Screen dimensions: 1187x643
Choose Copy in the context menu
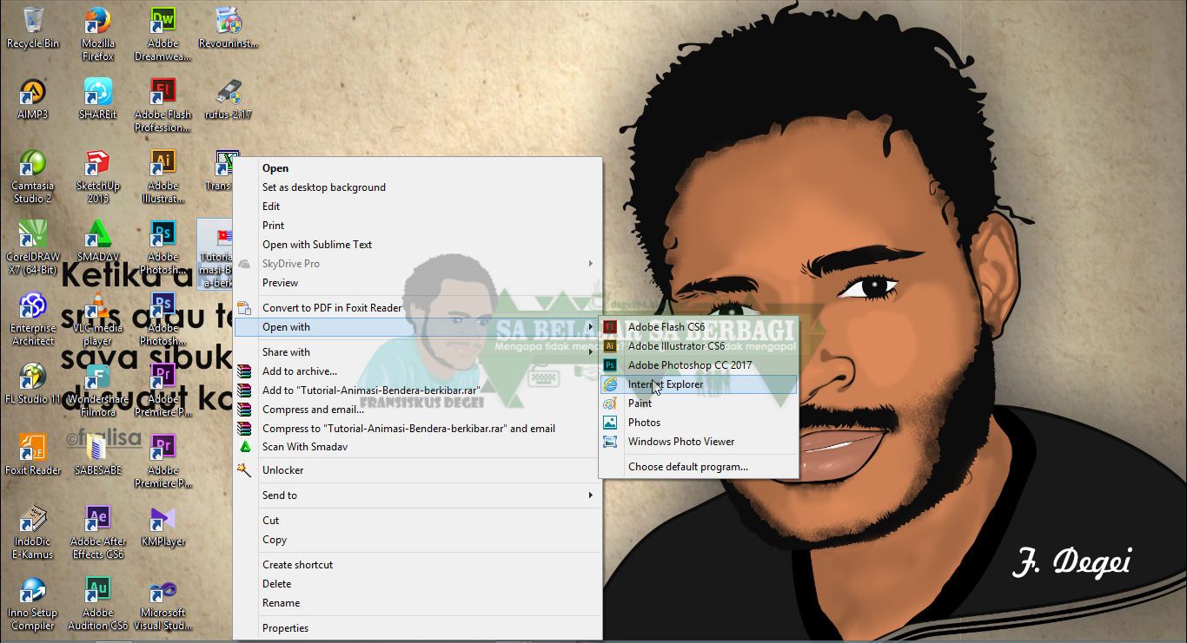[x=417, y=540]
